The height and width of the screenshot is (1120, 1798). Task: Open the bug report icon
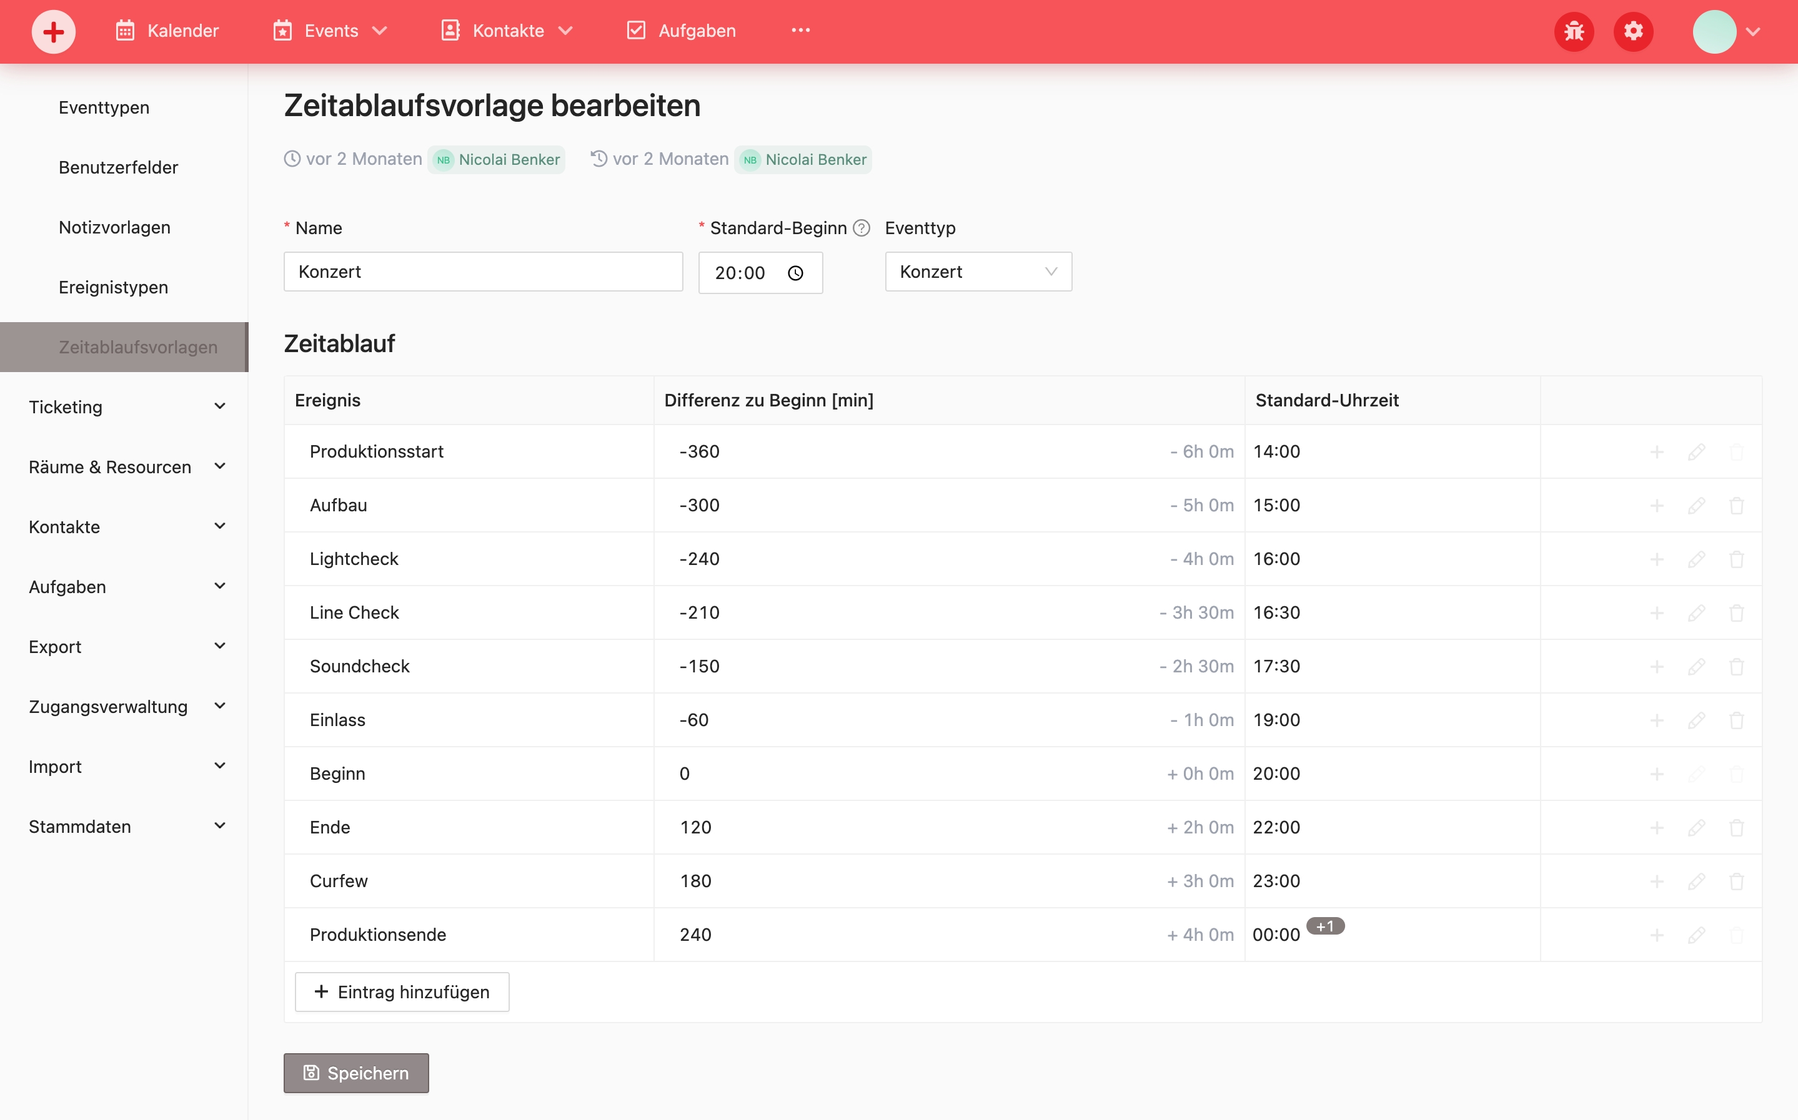1574,31
